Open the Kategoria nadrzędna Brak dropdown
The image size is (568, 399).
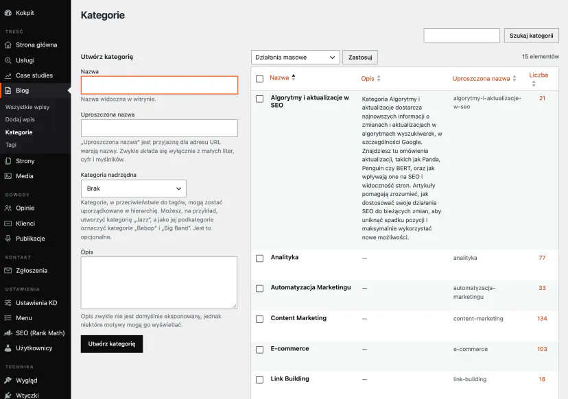133,189
